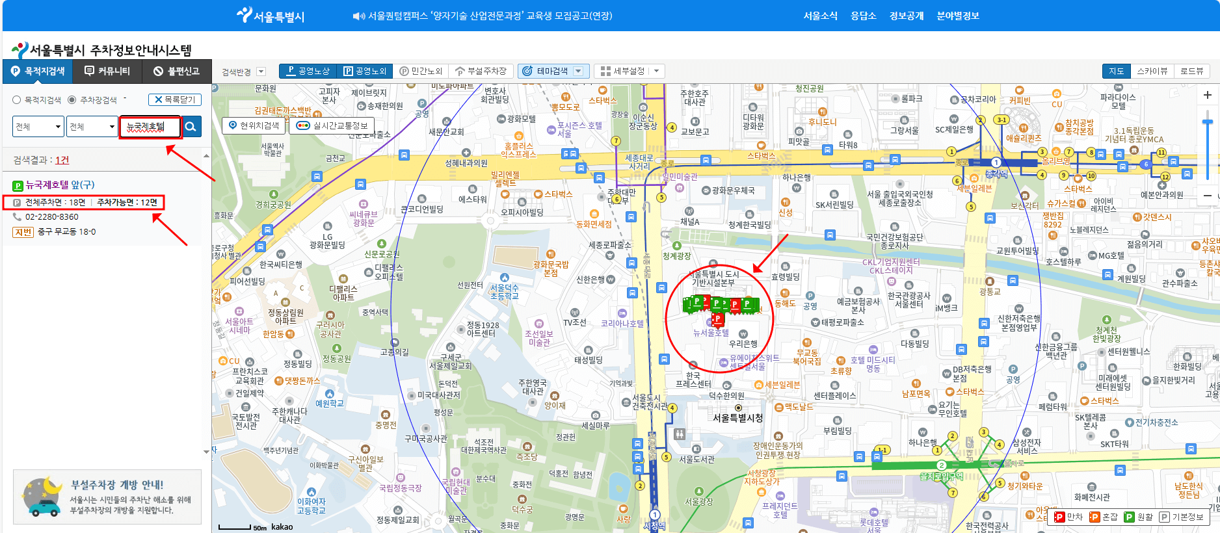The width and height of the screenshot is (1220, 533).
Task: Switch map to 스카이뷰
Action: coord(1152,71)
